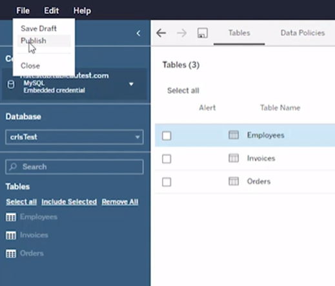
Task: Open the Edit menu
Action: (52, 10)
